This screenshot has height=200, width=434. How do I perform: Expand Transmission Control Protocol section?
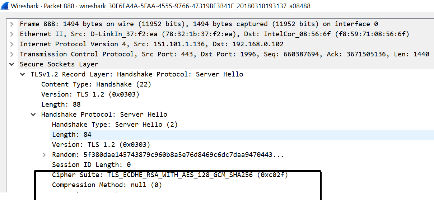[12, 54]
